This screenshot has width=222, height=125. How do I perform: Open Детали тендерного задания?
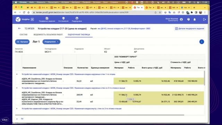(190, 28)
